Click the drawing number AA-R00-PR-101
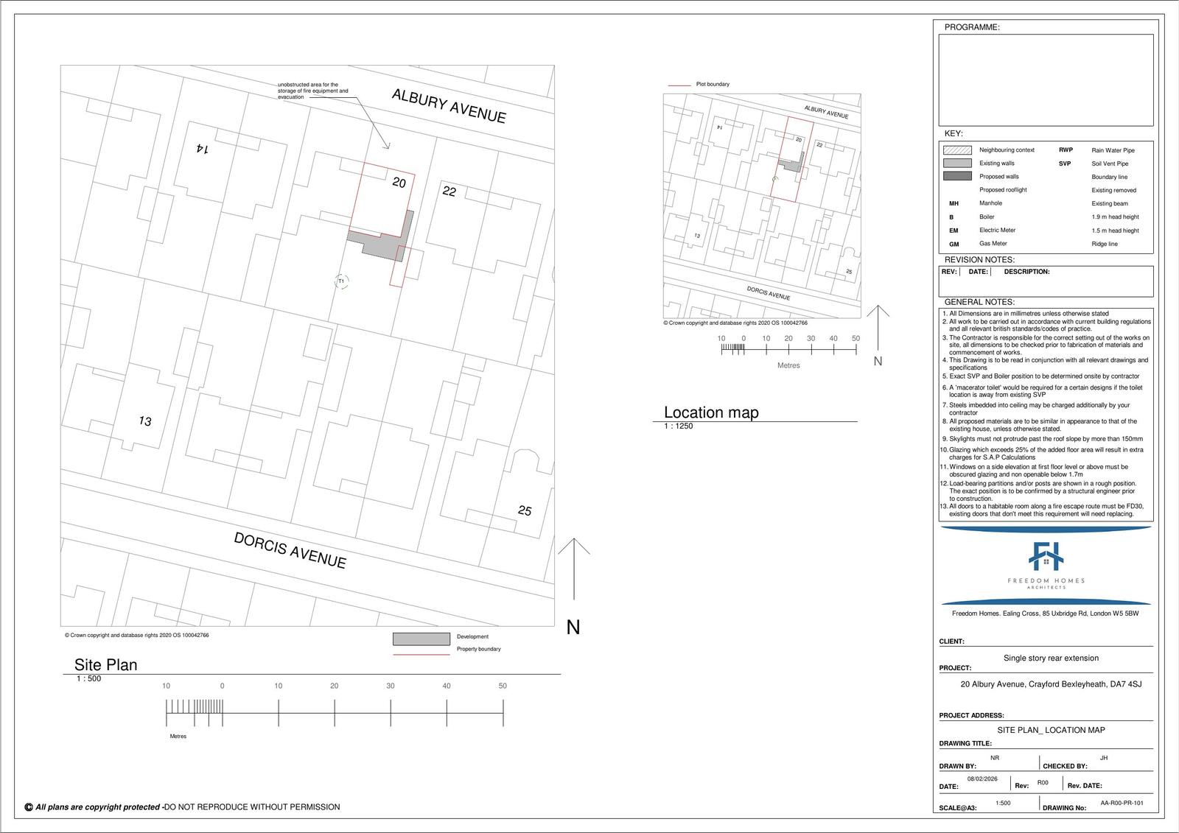 tap(1122, 804)
